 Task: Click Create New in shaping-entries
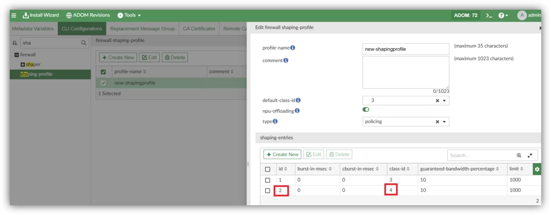pyautogui.click(x=282, y=154)
